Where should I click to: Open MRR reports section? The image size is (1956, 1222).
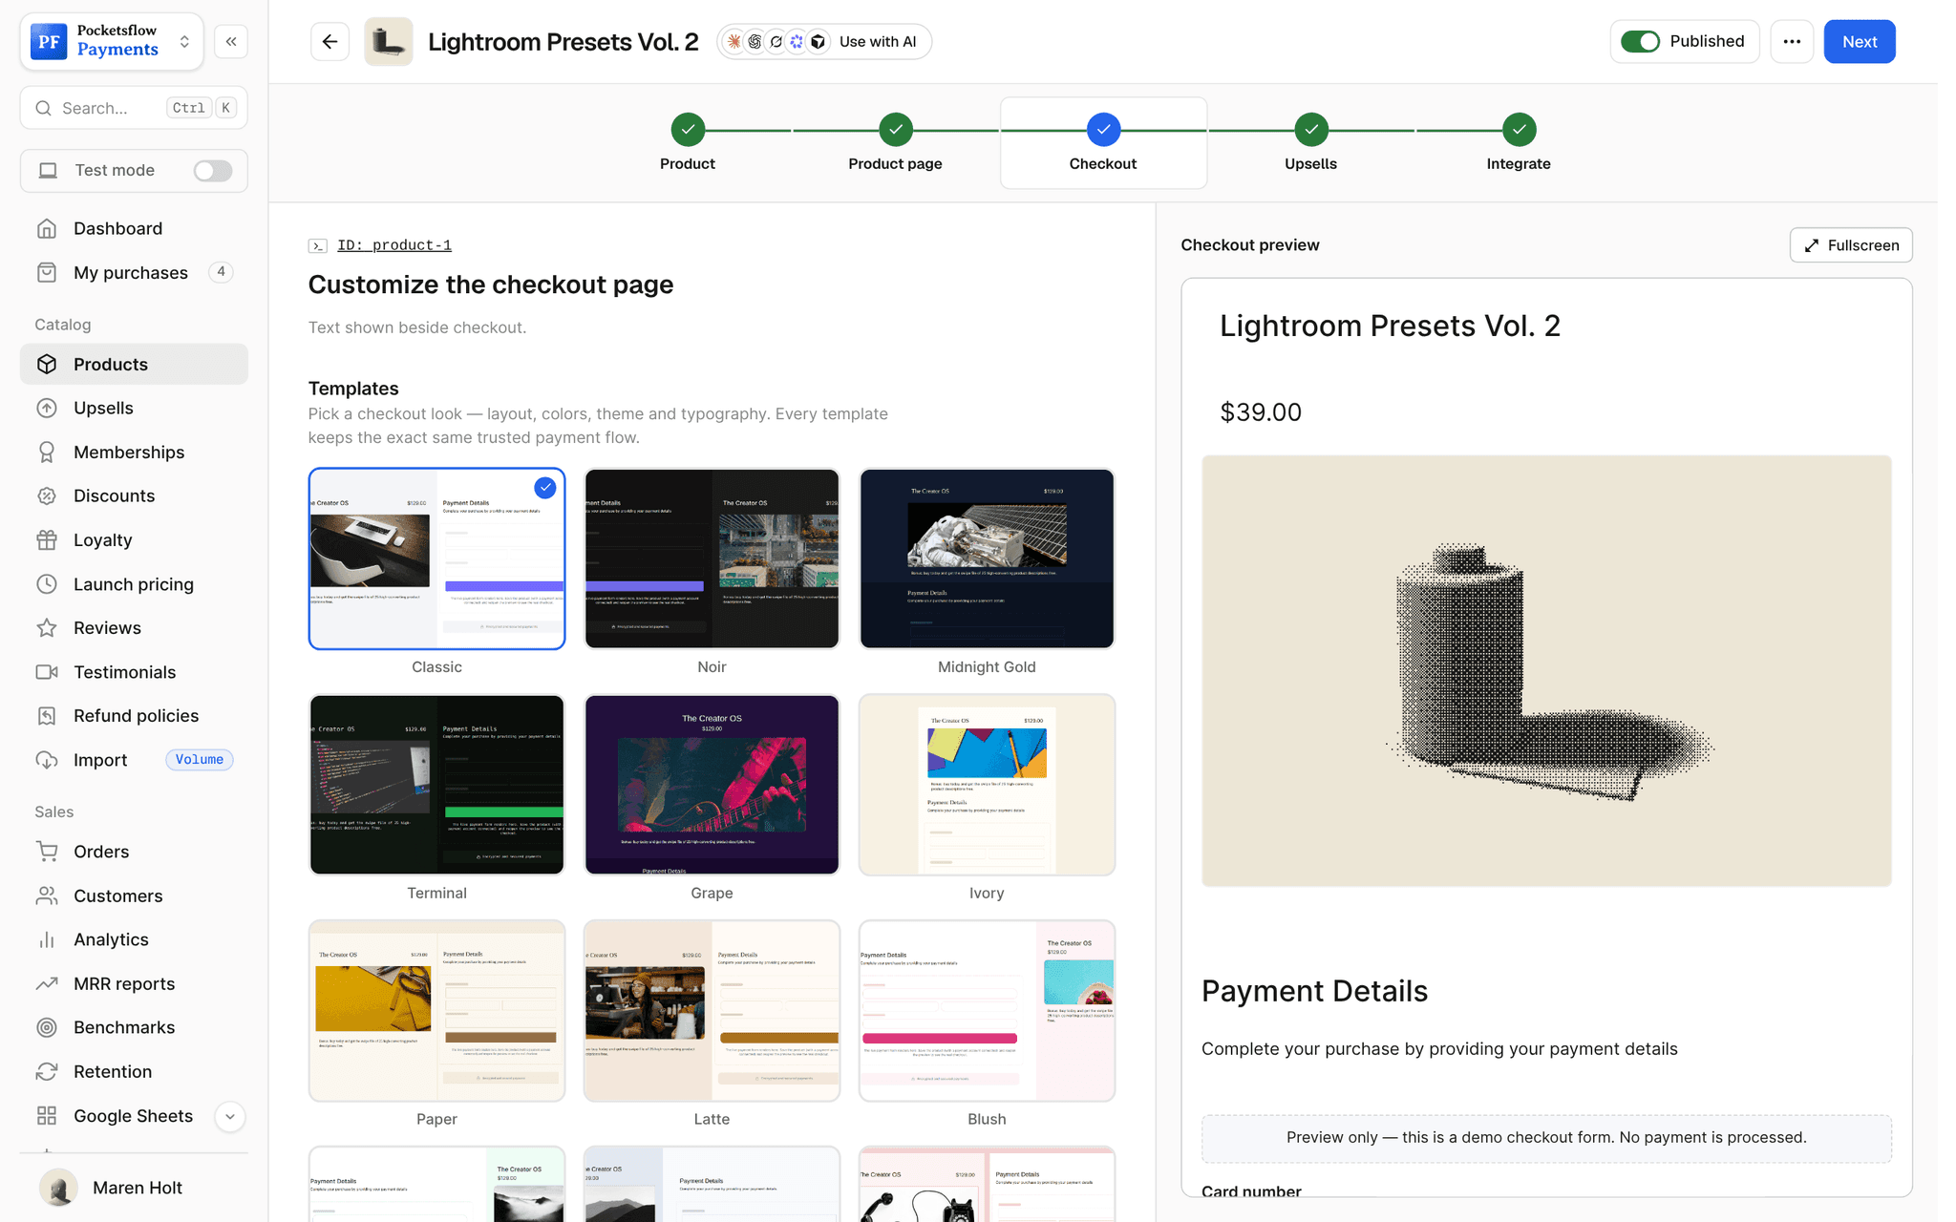click(x=134, y=983)
